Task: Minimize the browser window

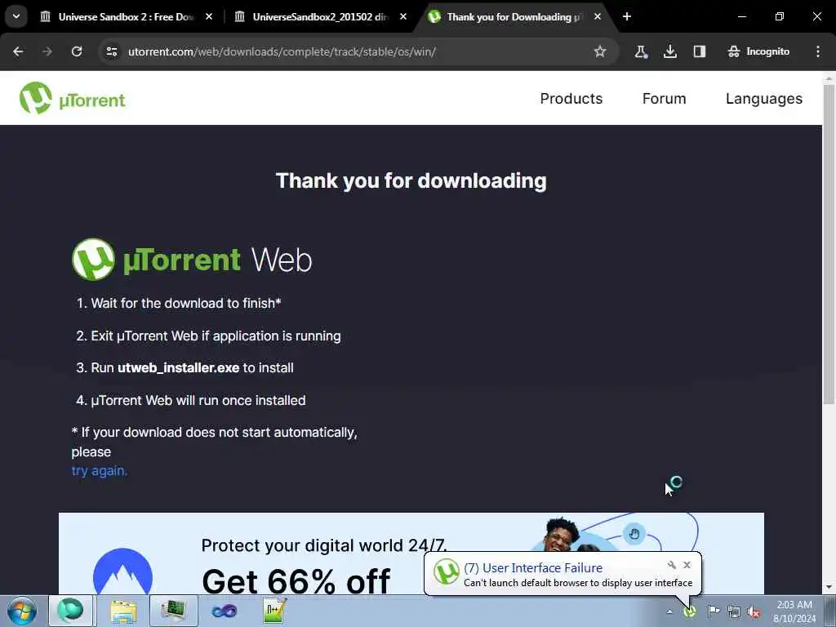Action: tap(741, 16)
